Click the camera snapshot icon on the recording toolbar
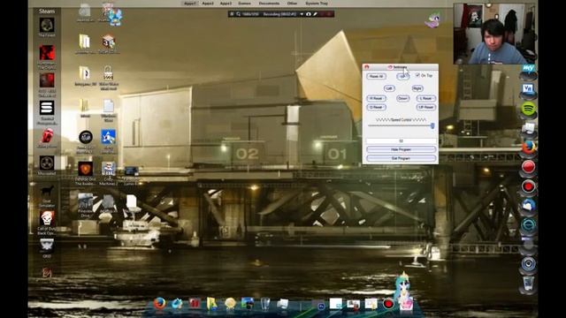The image size is (566, 318). (309, 14)
